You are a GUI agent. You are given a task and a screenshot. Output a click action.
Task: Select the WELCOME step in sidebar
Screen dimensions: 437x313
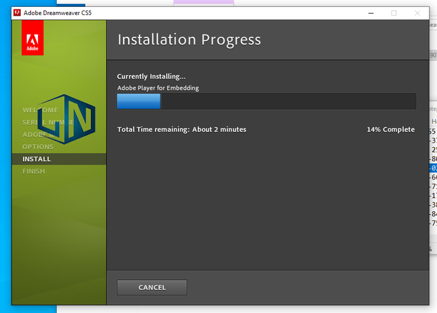pos(41,110)
